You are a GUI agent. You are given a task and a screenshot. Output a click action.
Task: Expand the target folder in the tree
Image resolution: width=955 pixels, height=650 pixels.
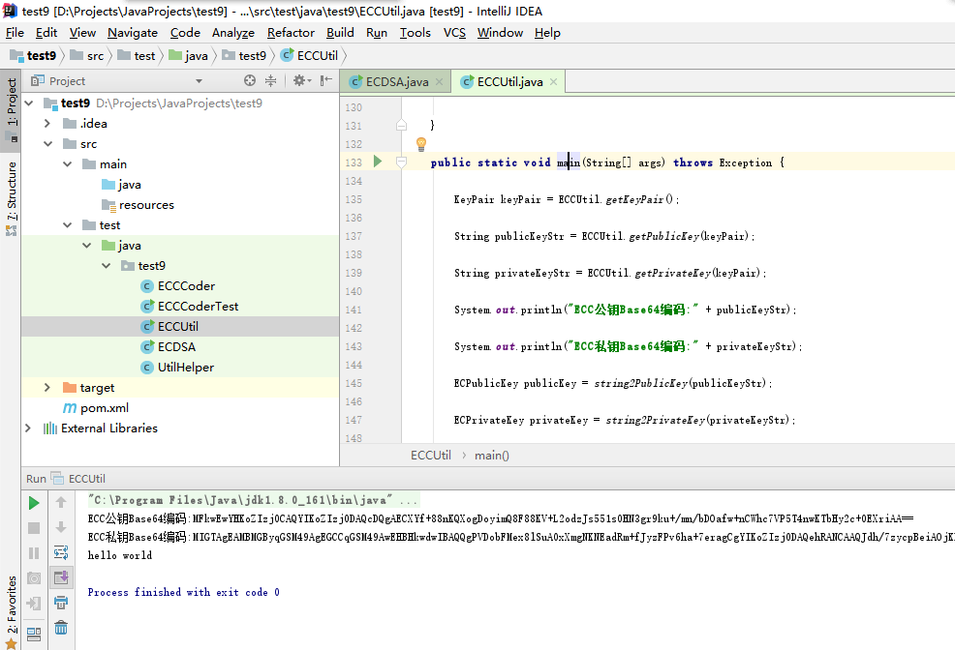pyautogui.click(x=47, y=387)
